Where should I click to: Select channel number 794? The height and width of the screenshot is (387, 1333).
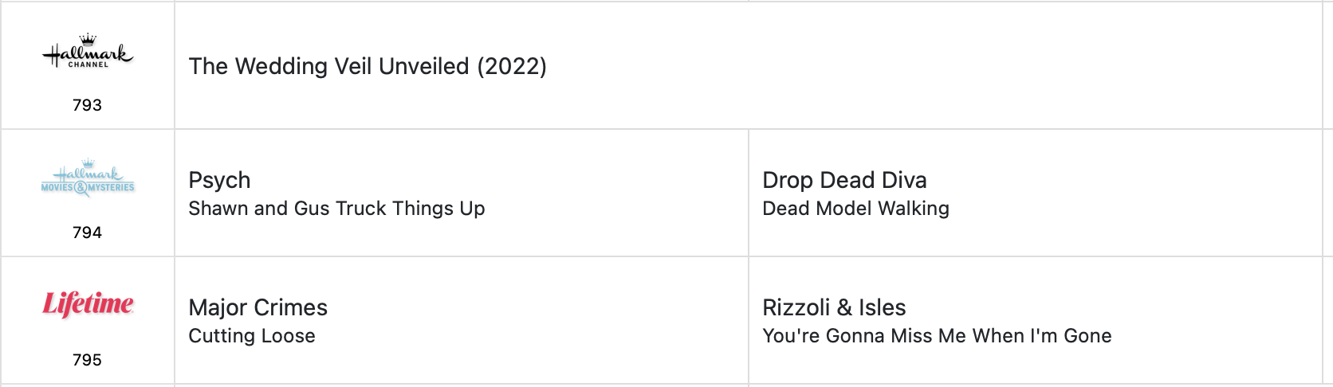pyautogui.click(x=88, y=233)
